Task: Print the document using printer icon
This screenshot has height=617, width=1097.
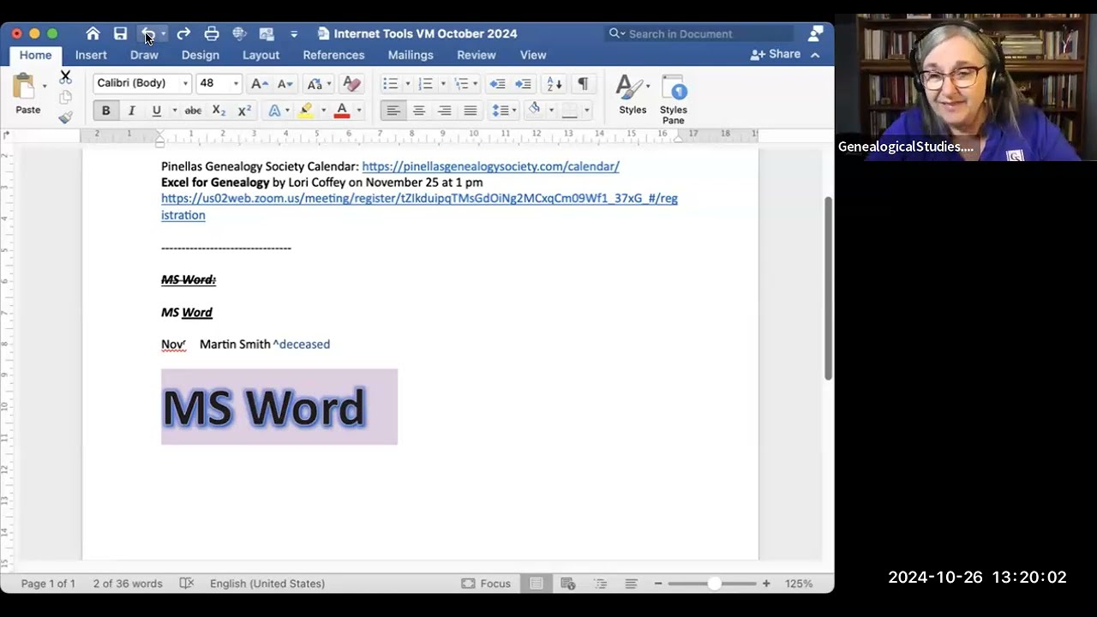Action: [x=212, y=33]
